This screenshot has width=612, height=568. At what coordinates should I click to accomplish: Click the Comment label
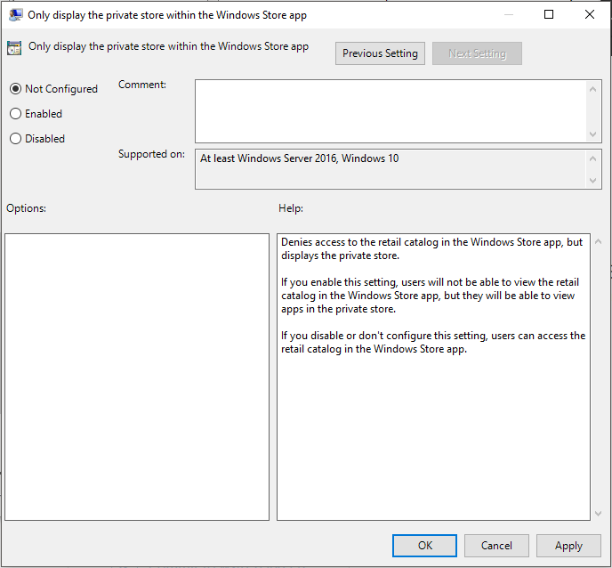pyautogui.click(x=142, y=85)
